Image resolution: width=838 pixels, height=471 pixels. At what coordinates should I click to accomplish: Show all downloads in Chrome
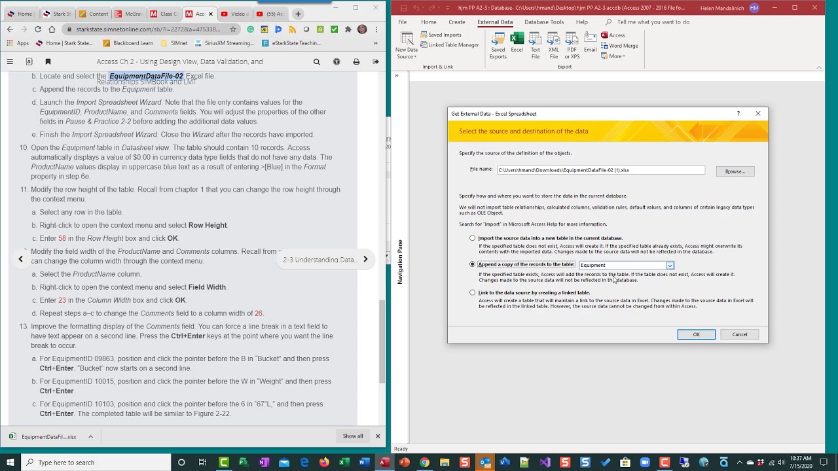(353, 436)
